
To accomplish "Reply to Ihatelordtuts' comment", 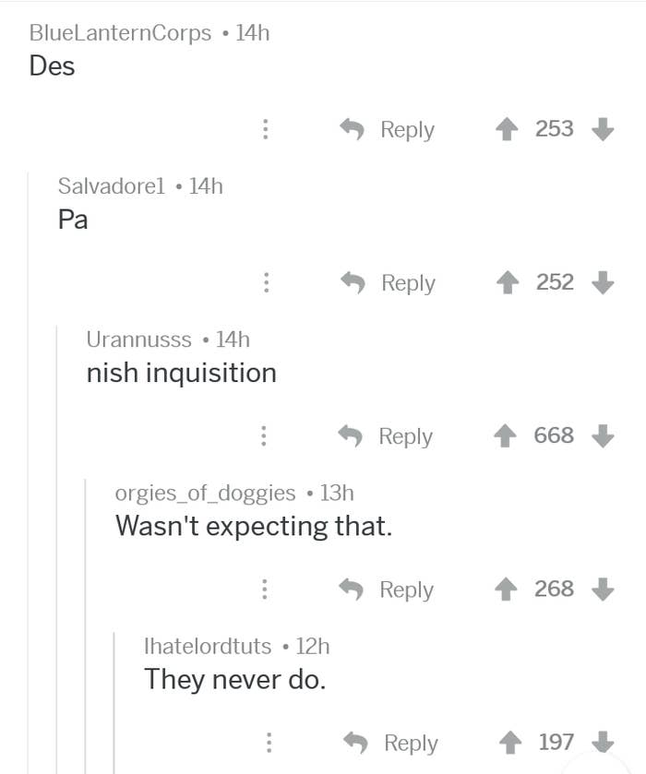I will (391, 743).
